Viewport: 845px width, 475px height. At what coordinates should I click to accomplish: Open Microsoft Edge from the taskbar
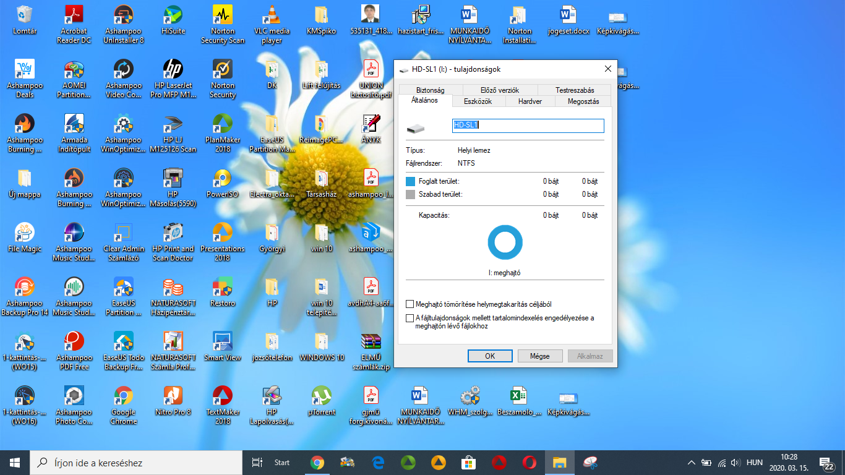point(378,463)
